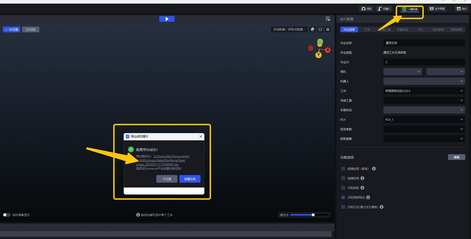471x239 pixels.
Task: Uncheck 识别局部特征 checkbox
Action: (343, 197)
